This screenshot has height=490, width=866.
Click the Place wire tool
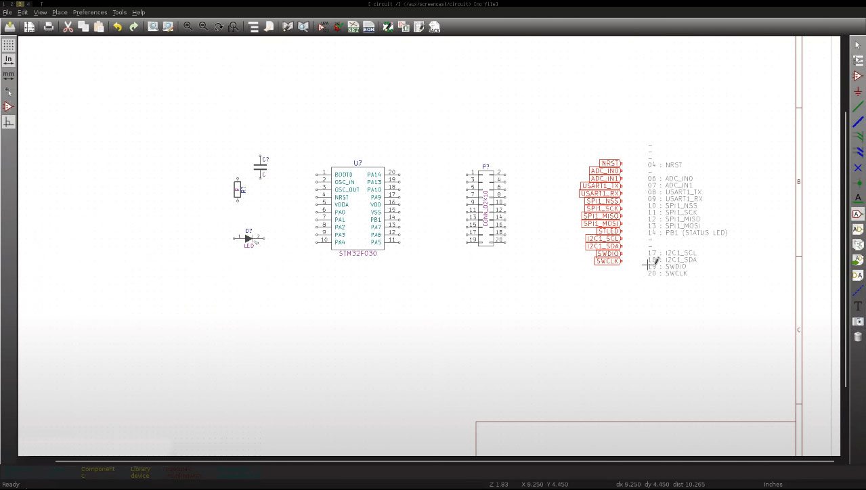[x=858, y=106]
